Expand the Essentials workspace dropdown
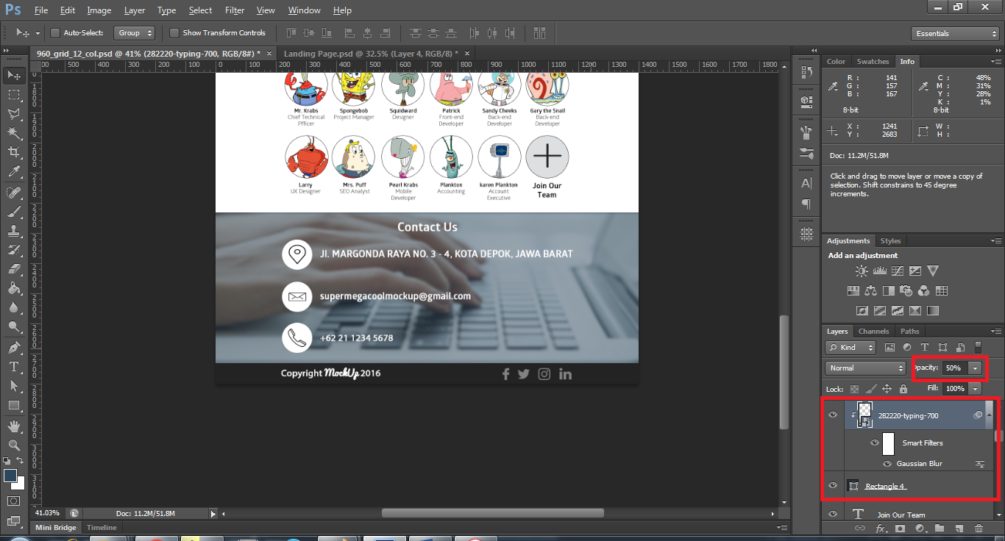This screenshot has width=1005, height=541. pos(954,34)
